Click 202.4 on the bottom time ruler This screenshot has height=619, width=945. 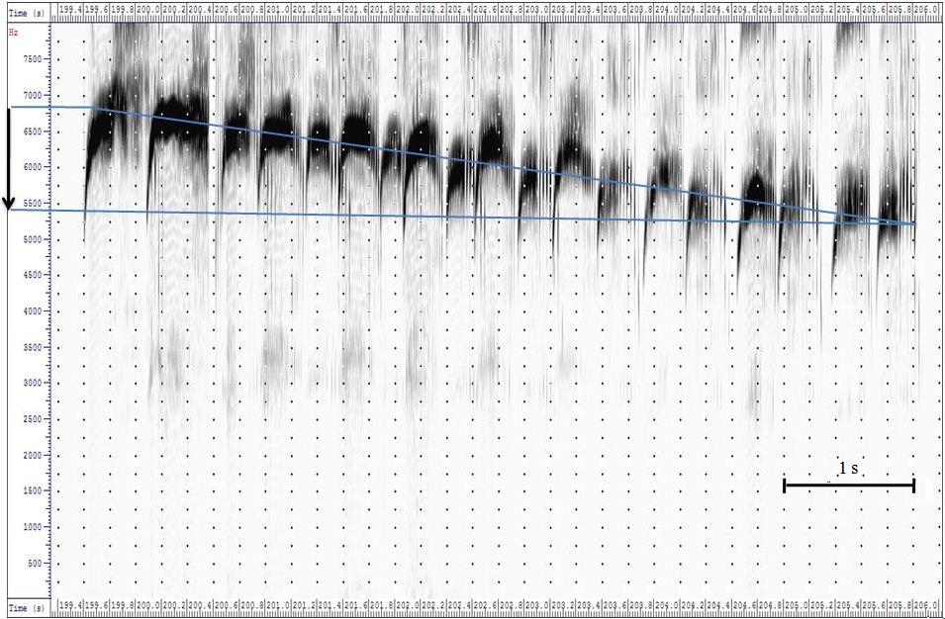[x=458, y=607]
